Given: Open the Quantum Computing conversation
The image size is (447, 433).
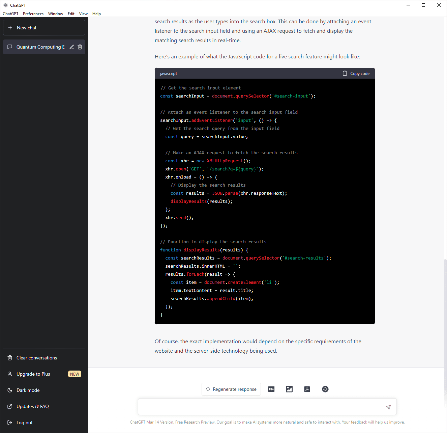Looking at the screenshot, I should coord(44,47).
